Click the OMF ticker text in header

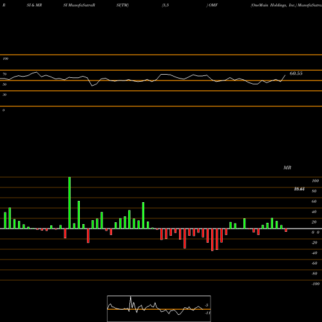[x=213, y=5]
